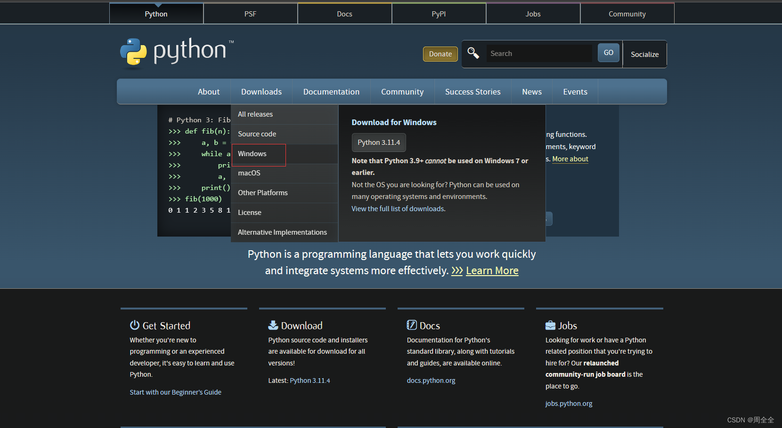Image resolution: width=782 pixels, height=428 pixels.
Task: Click the Donate button
Action: [x=440, y=54]
